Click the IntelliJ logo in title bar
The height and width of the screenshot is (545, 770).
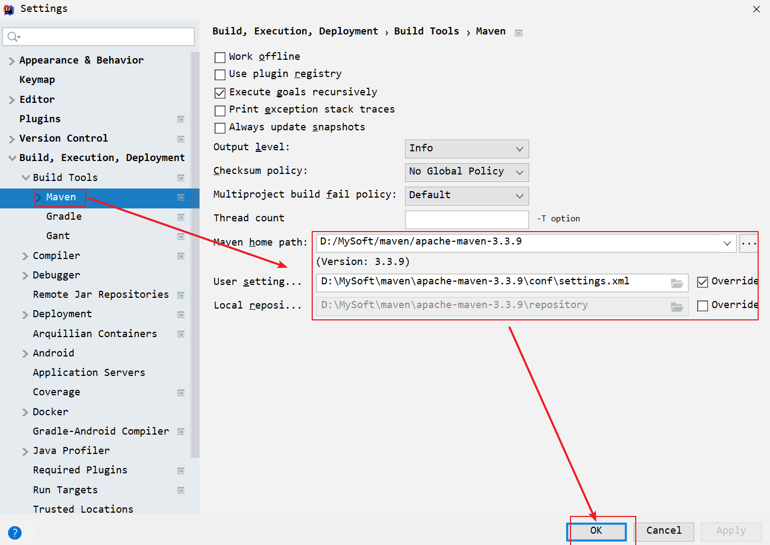[9, 9]
